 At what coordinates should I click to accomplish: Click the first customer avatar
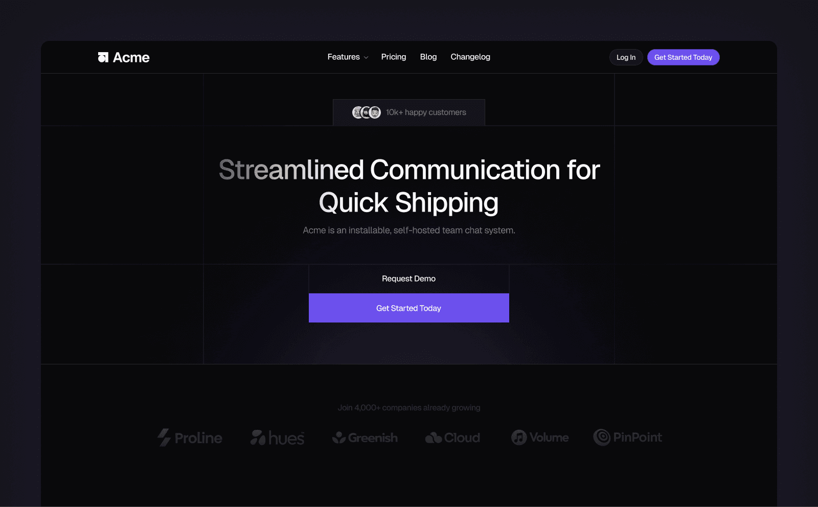357,112
